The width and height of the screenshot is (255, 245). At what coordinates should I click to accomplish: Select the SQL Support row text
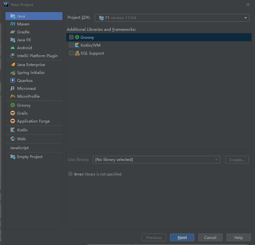click(92, 53)
